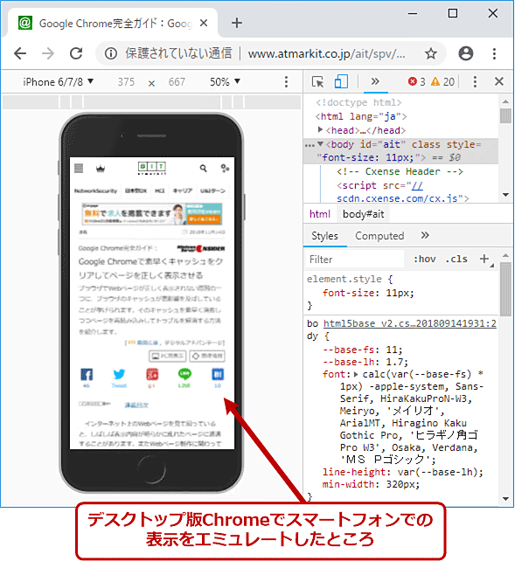Show more DevTools panels chevron
The height and width of the screenshot is (561, 515).
375,81
